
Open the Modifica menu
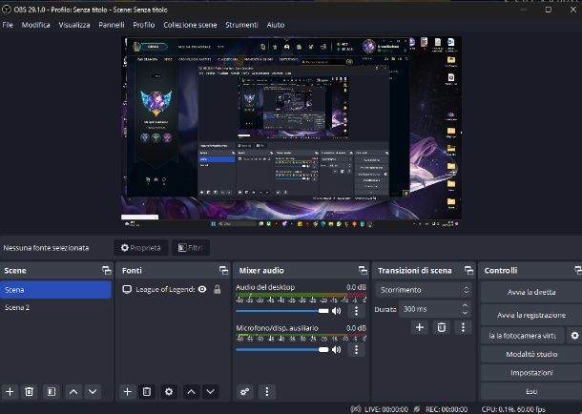[x=35, y=25]
